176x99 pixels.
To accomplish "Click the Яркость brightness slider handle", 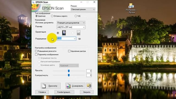I will click(x=69, y=71).
